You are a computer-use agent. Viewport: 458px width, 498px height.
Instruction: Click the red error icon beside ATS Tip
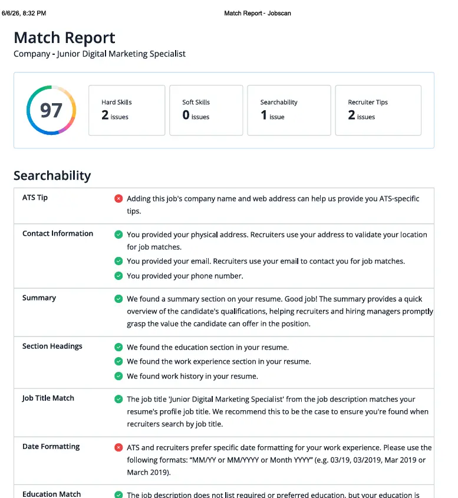[118, 199]
